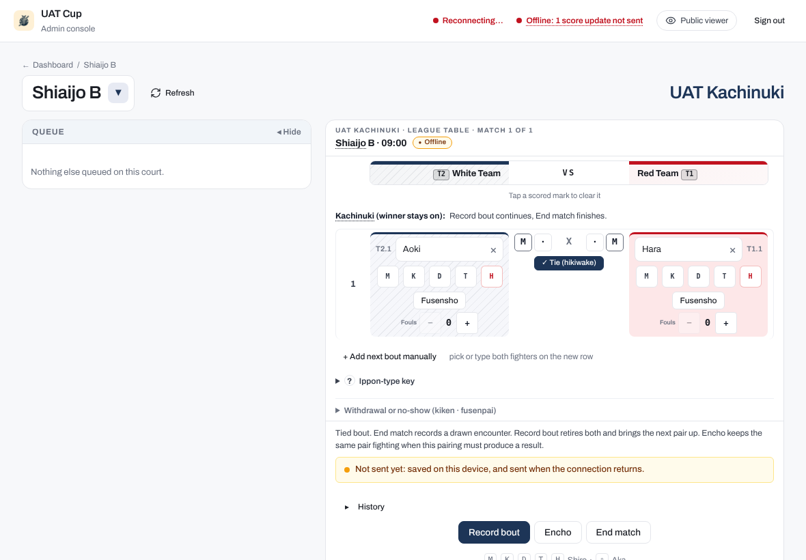Click Shiaijo B breadcrumb text

pyautogui.click(x=100, y=65)
